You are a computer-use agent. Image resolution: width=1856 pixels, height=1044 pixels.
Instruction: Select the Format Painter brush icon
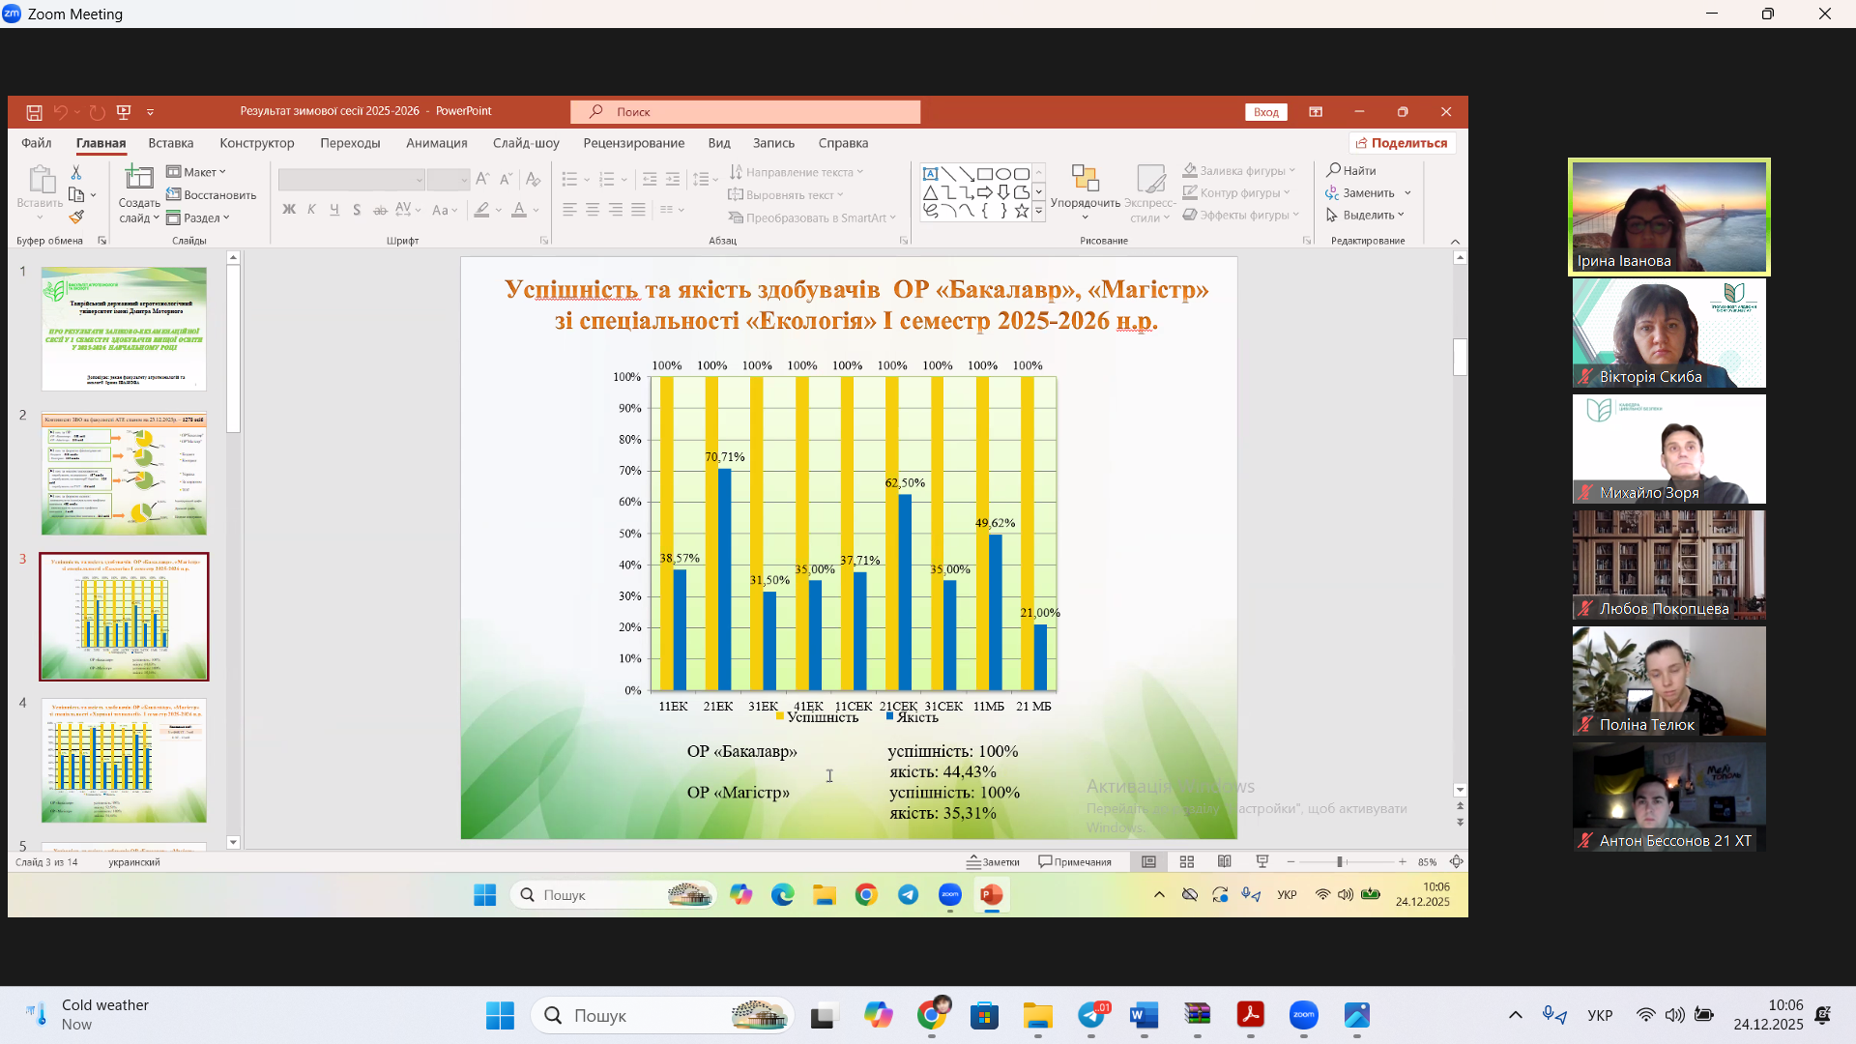pos(76,217)
